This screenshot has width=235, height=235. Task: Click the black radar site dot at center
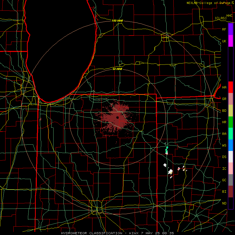[x=118, y=117]
